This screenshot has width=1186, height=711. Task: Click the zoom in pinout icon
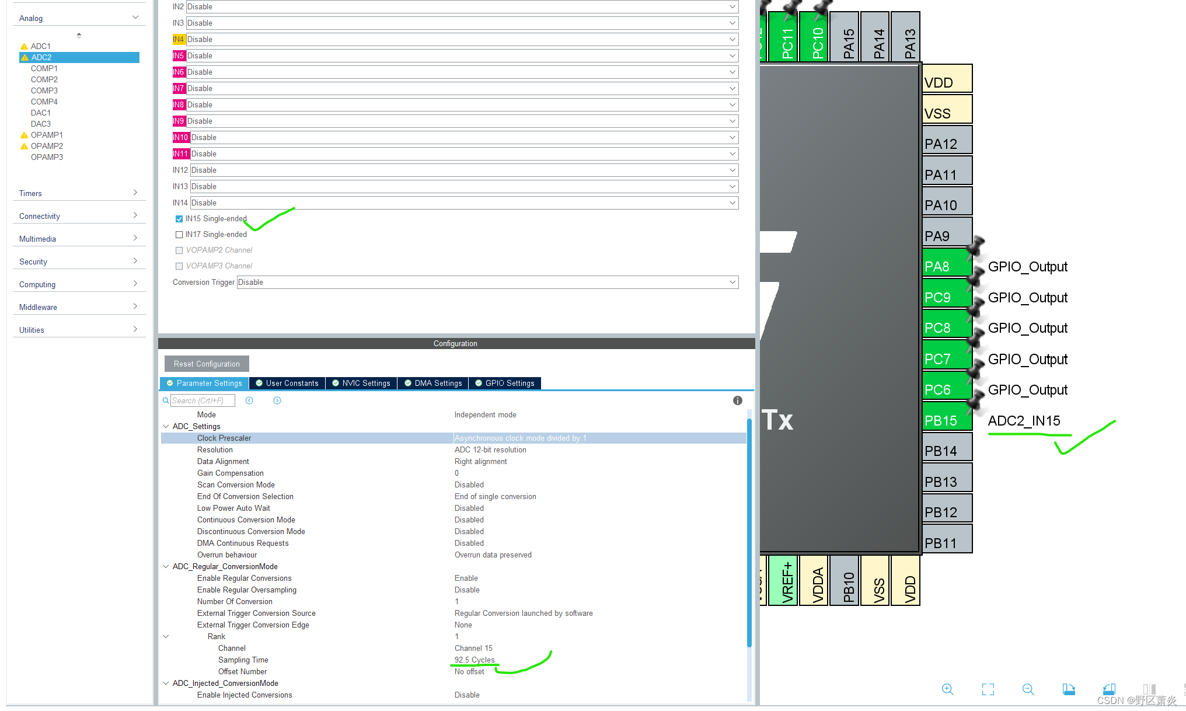947,689
